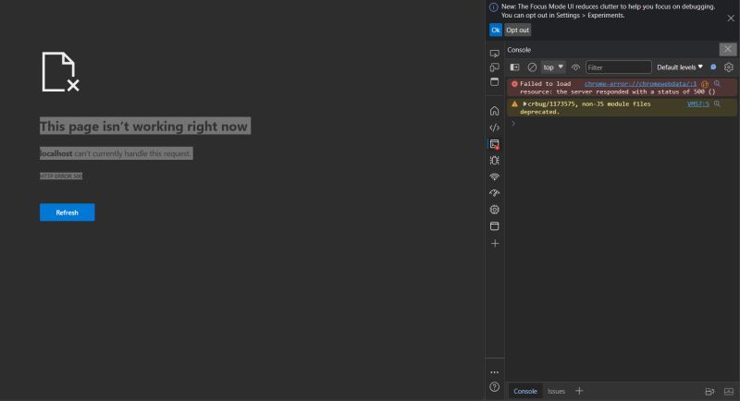Move quick view with bottom-right dock icon
Image resolution: width=740 pixels, height=401 pixels.
coord(709,391)
